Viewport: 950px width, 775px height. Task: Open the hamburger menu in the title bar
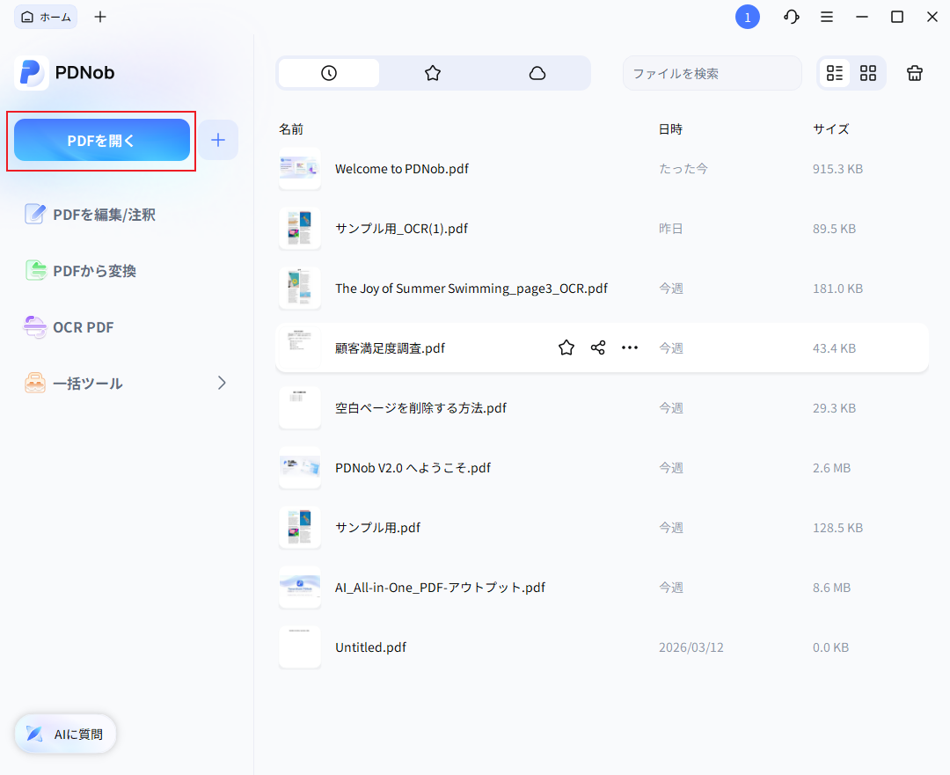point(826,17)
